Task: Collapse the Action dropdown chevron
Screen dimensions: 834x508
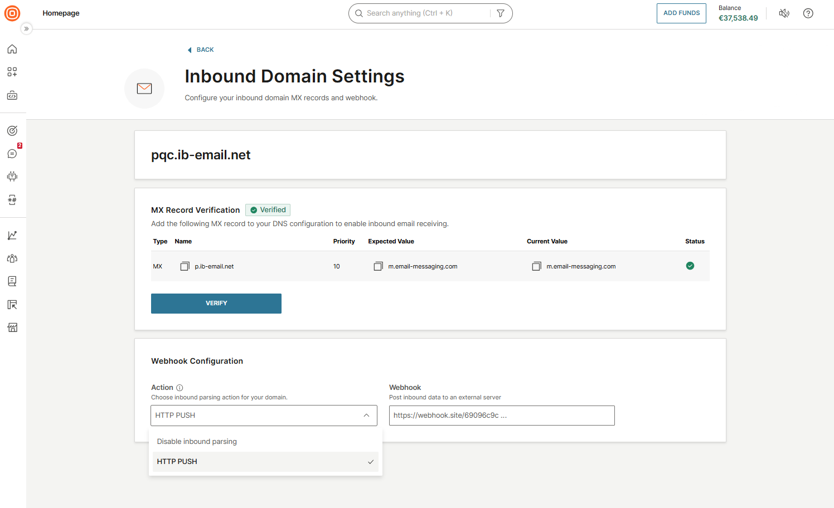Action: pyautogui.click(x=366, y=415)
